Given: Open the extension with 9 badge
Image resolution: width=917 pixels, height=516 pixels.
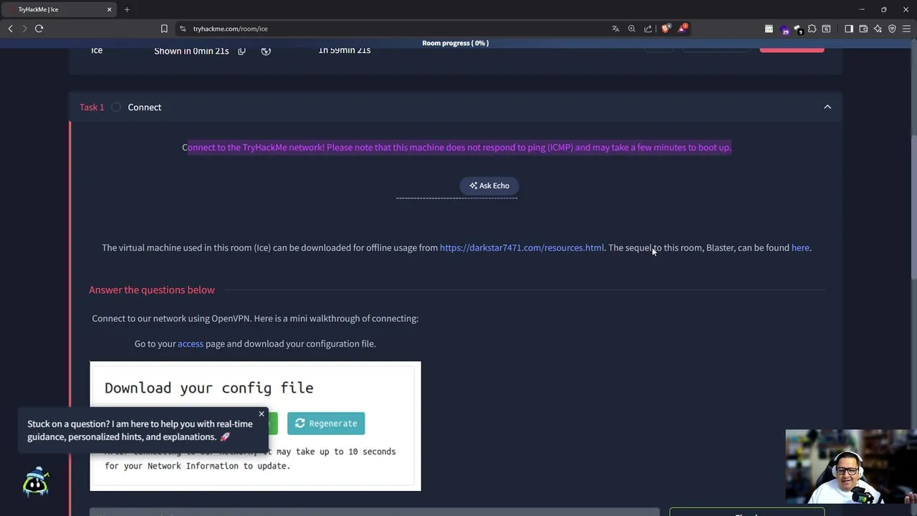Looking at the screenshot, I should click(x=798, y=29).
